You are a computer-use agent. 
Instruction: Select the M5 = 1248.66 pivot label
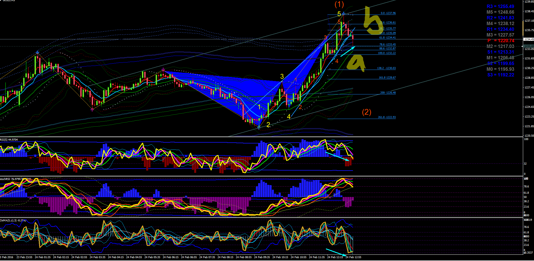(x=500, y=12)
